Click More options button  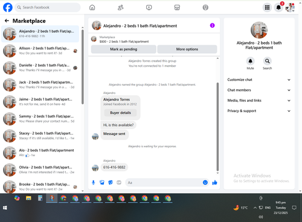pos(187,49)
